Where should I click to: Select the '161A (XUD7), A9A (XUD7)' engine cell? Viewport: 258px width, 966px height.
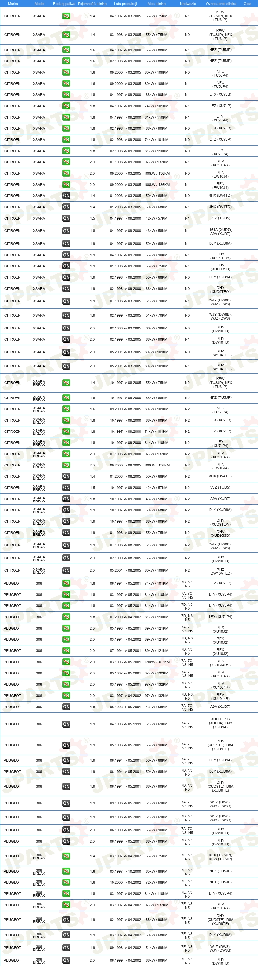point(220,232)
